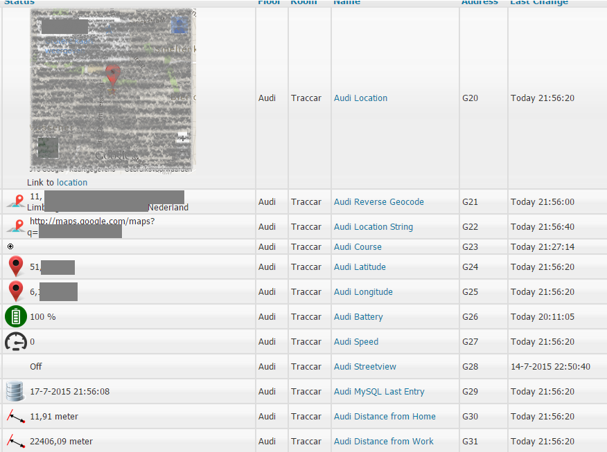Select address cell 'G31'

tap(470, 441)
